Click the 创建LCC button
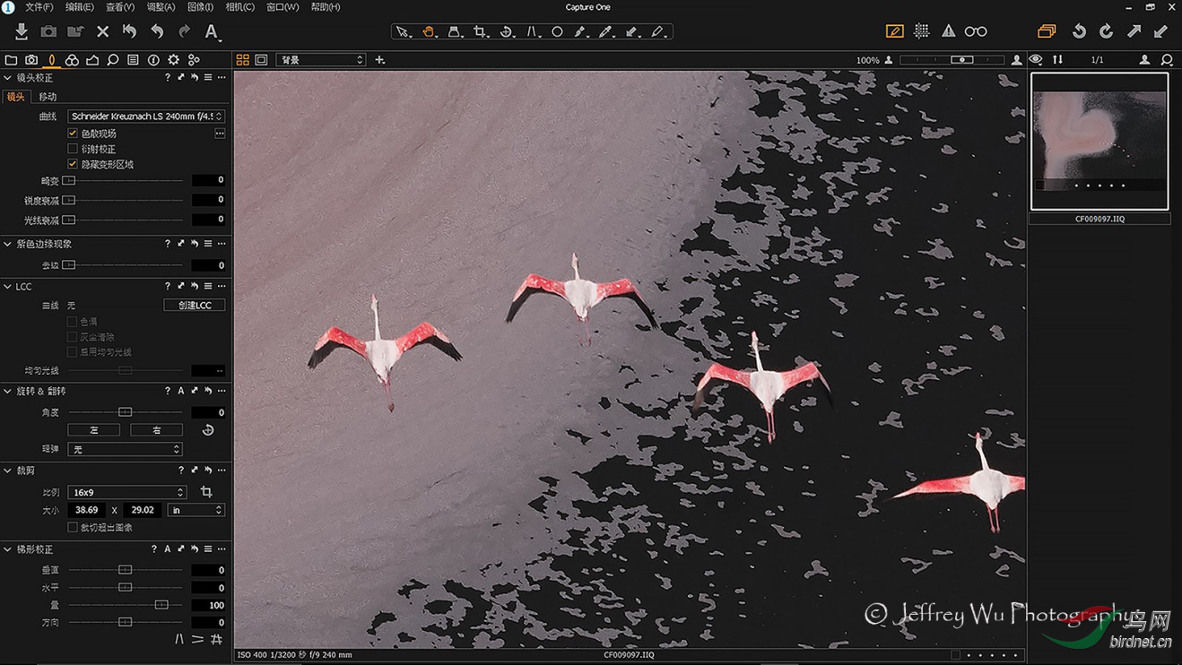The width and height of the screenshot is (1182, 665). point(195,306)
